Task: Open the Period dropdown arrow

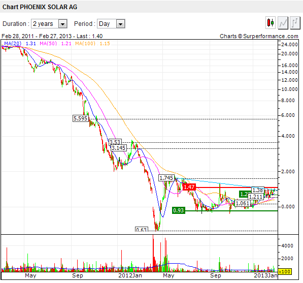Action: tap(121, 24)
